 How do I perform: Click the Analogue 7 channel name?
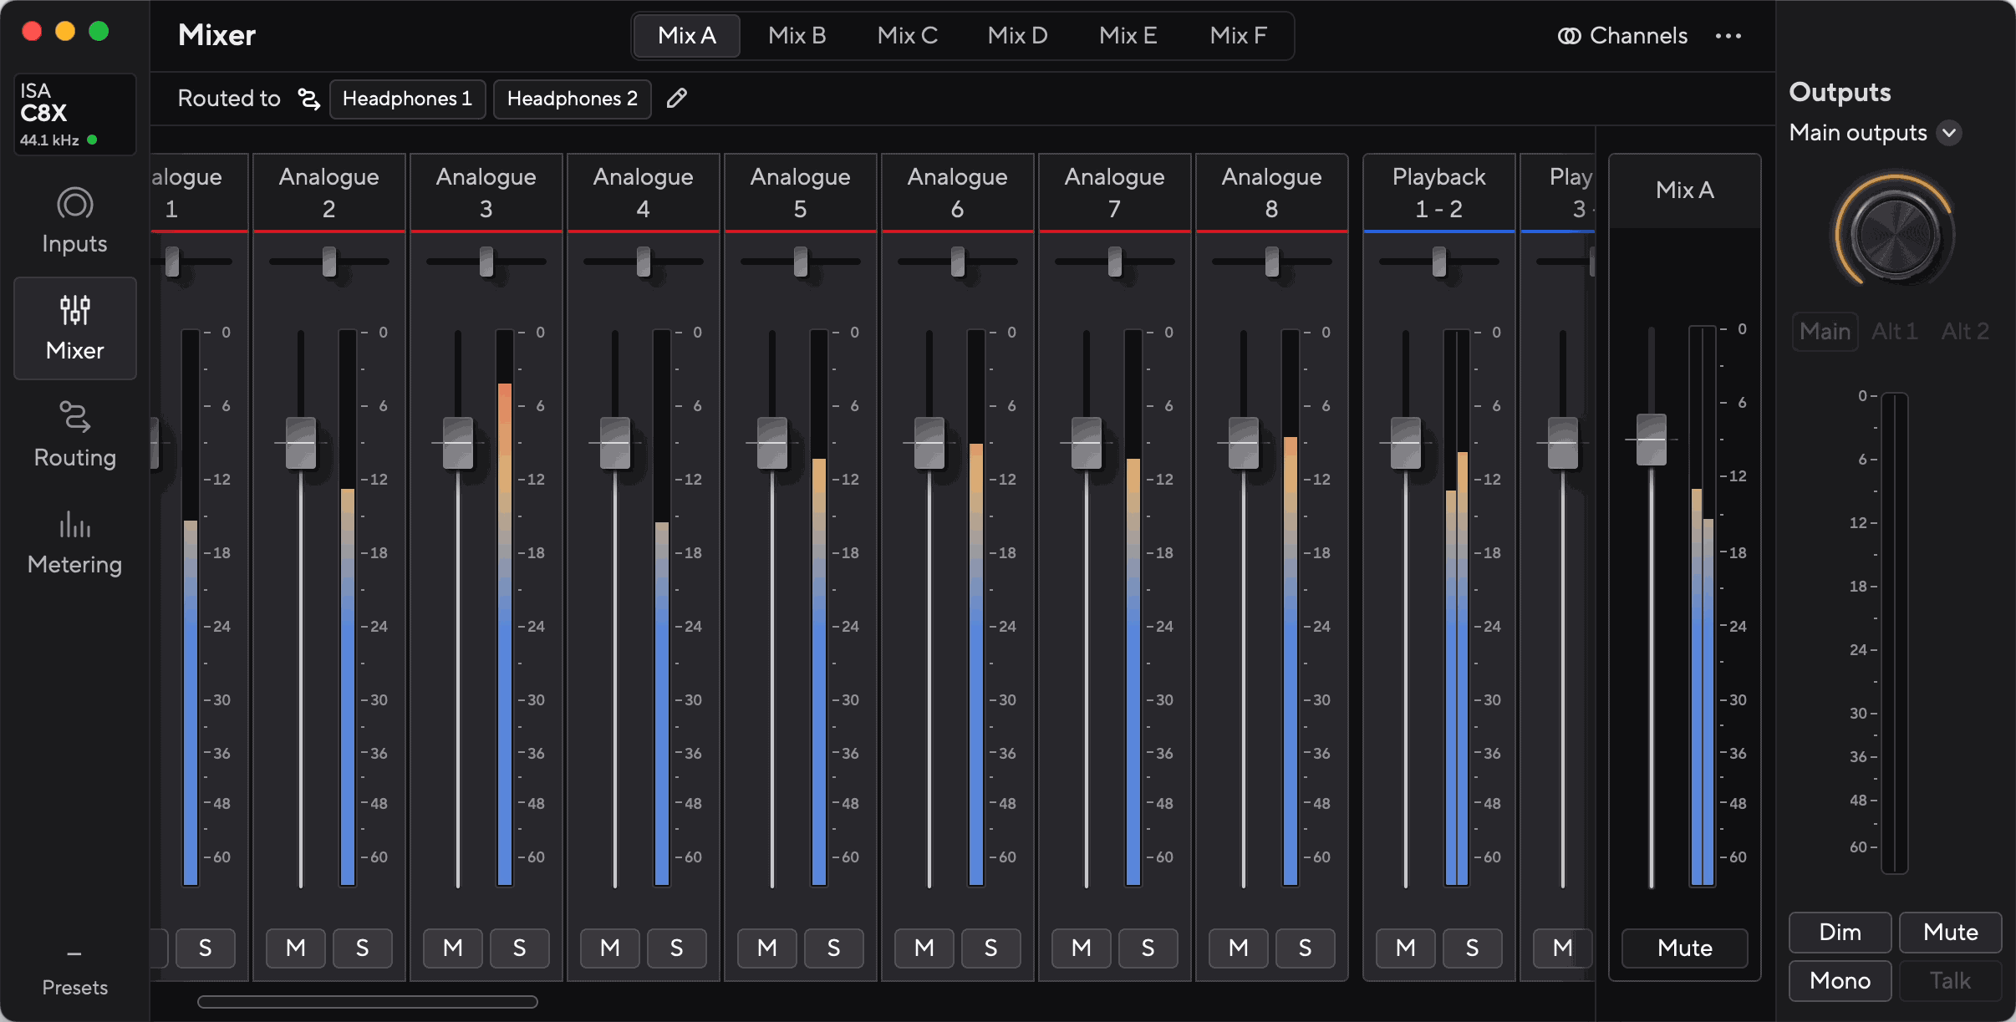click(x=1115, y=192)
